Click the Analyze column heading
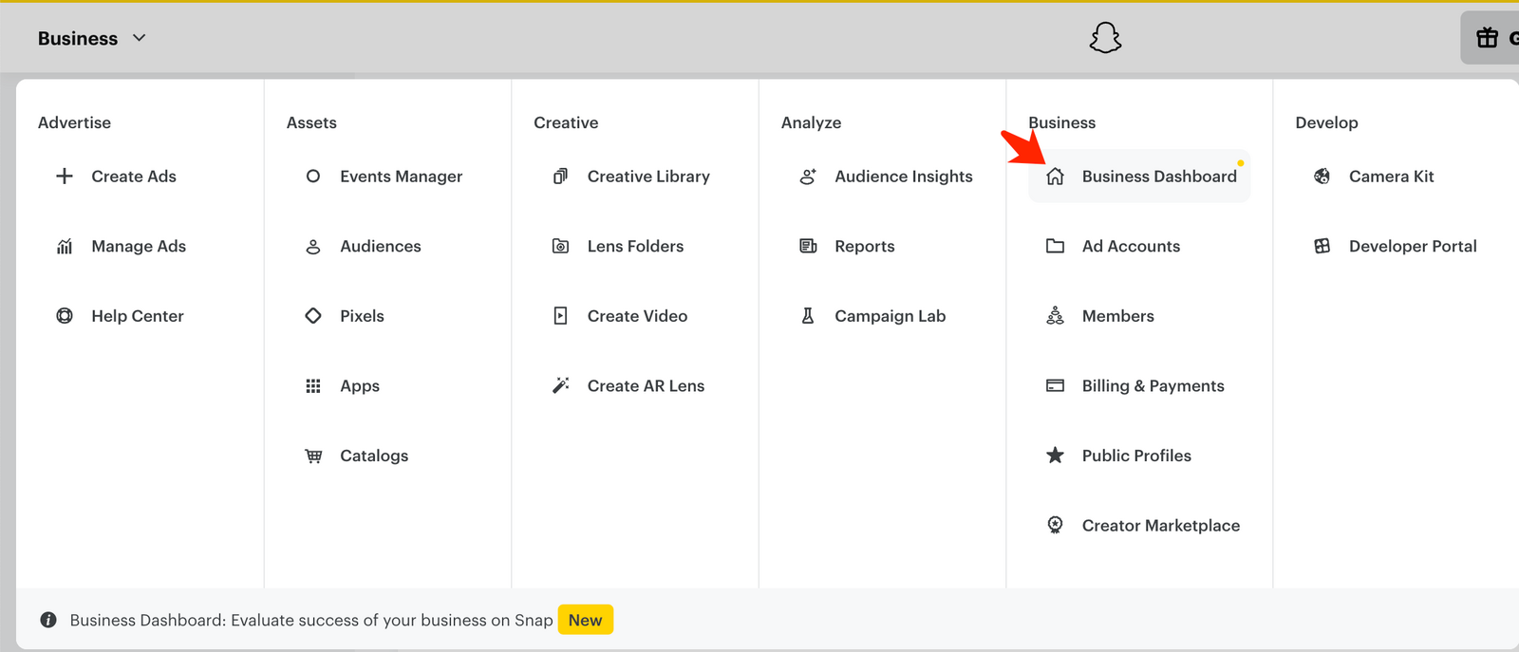 [811, 123]
